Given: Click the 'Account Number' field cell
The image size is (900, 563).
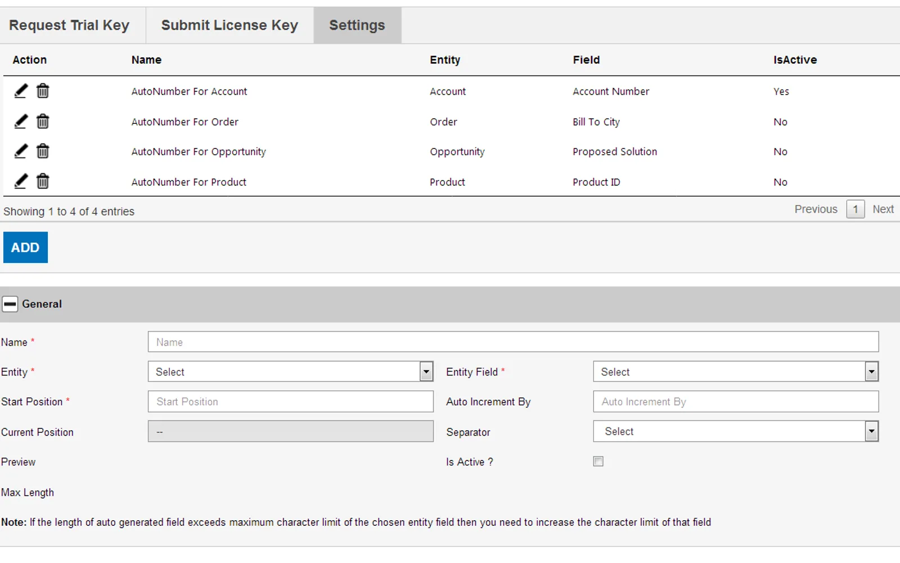Looking at the screenshot, I should pos(611,91).
